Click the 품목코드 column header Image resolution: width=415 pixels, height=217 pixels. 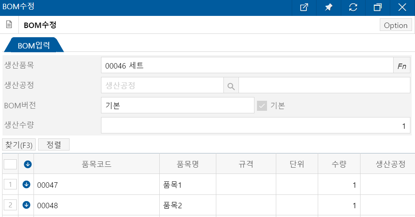96,164
